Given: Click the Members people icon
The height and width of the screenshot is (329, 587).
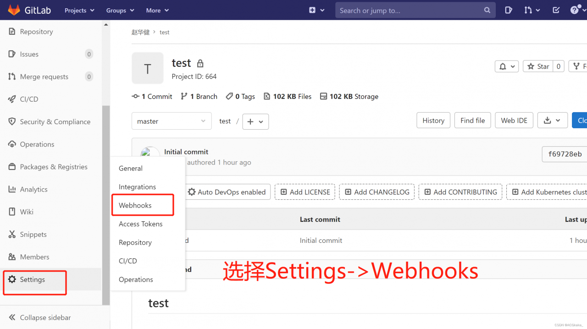Looking at the screenshot, I should pos(12,257).
